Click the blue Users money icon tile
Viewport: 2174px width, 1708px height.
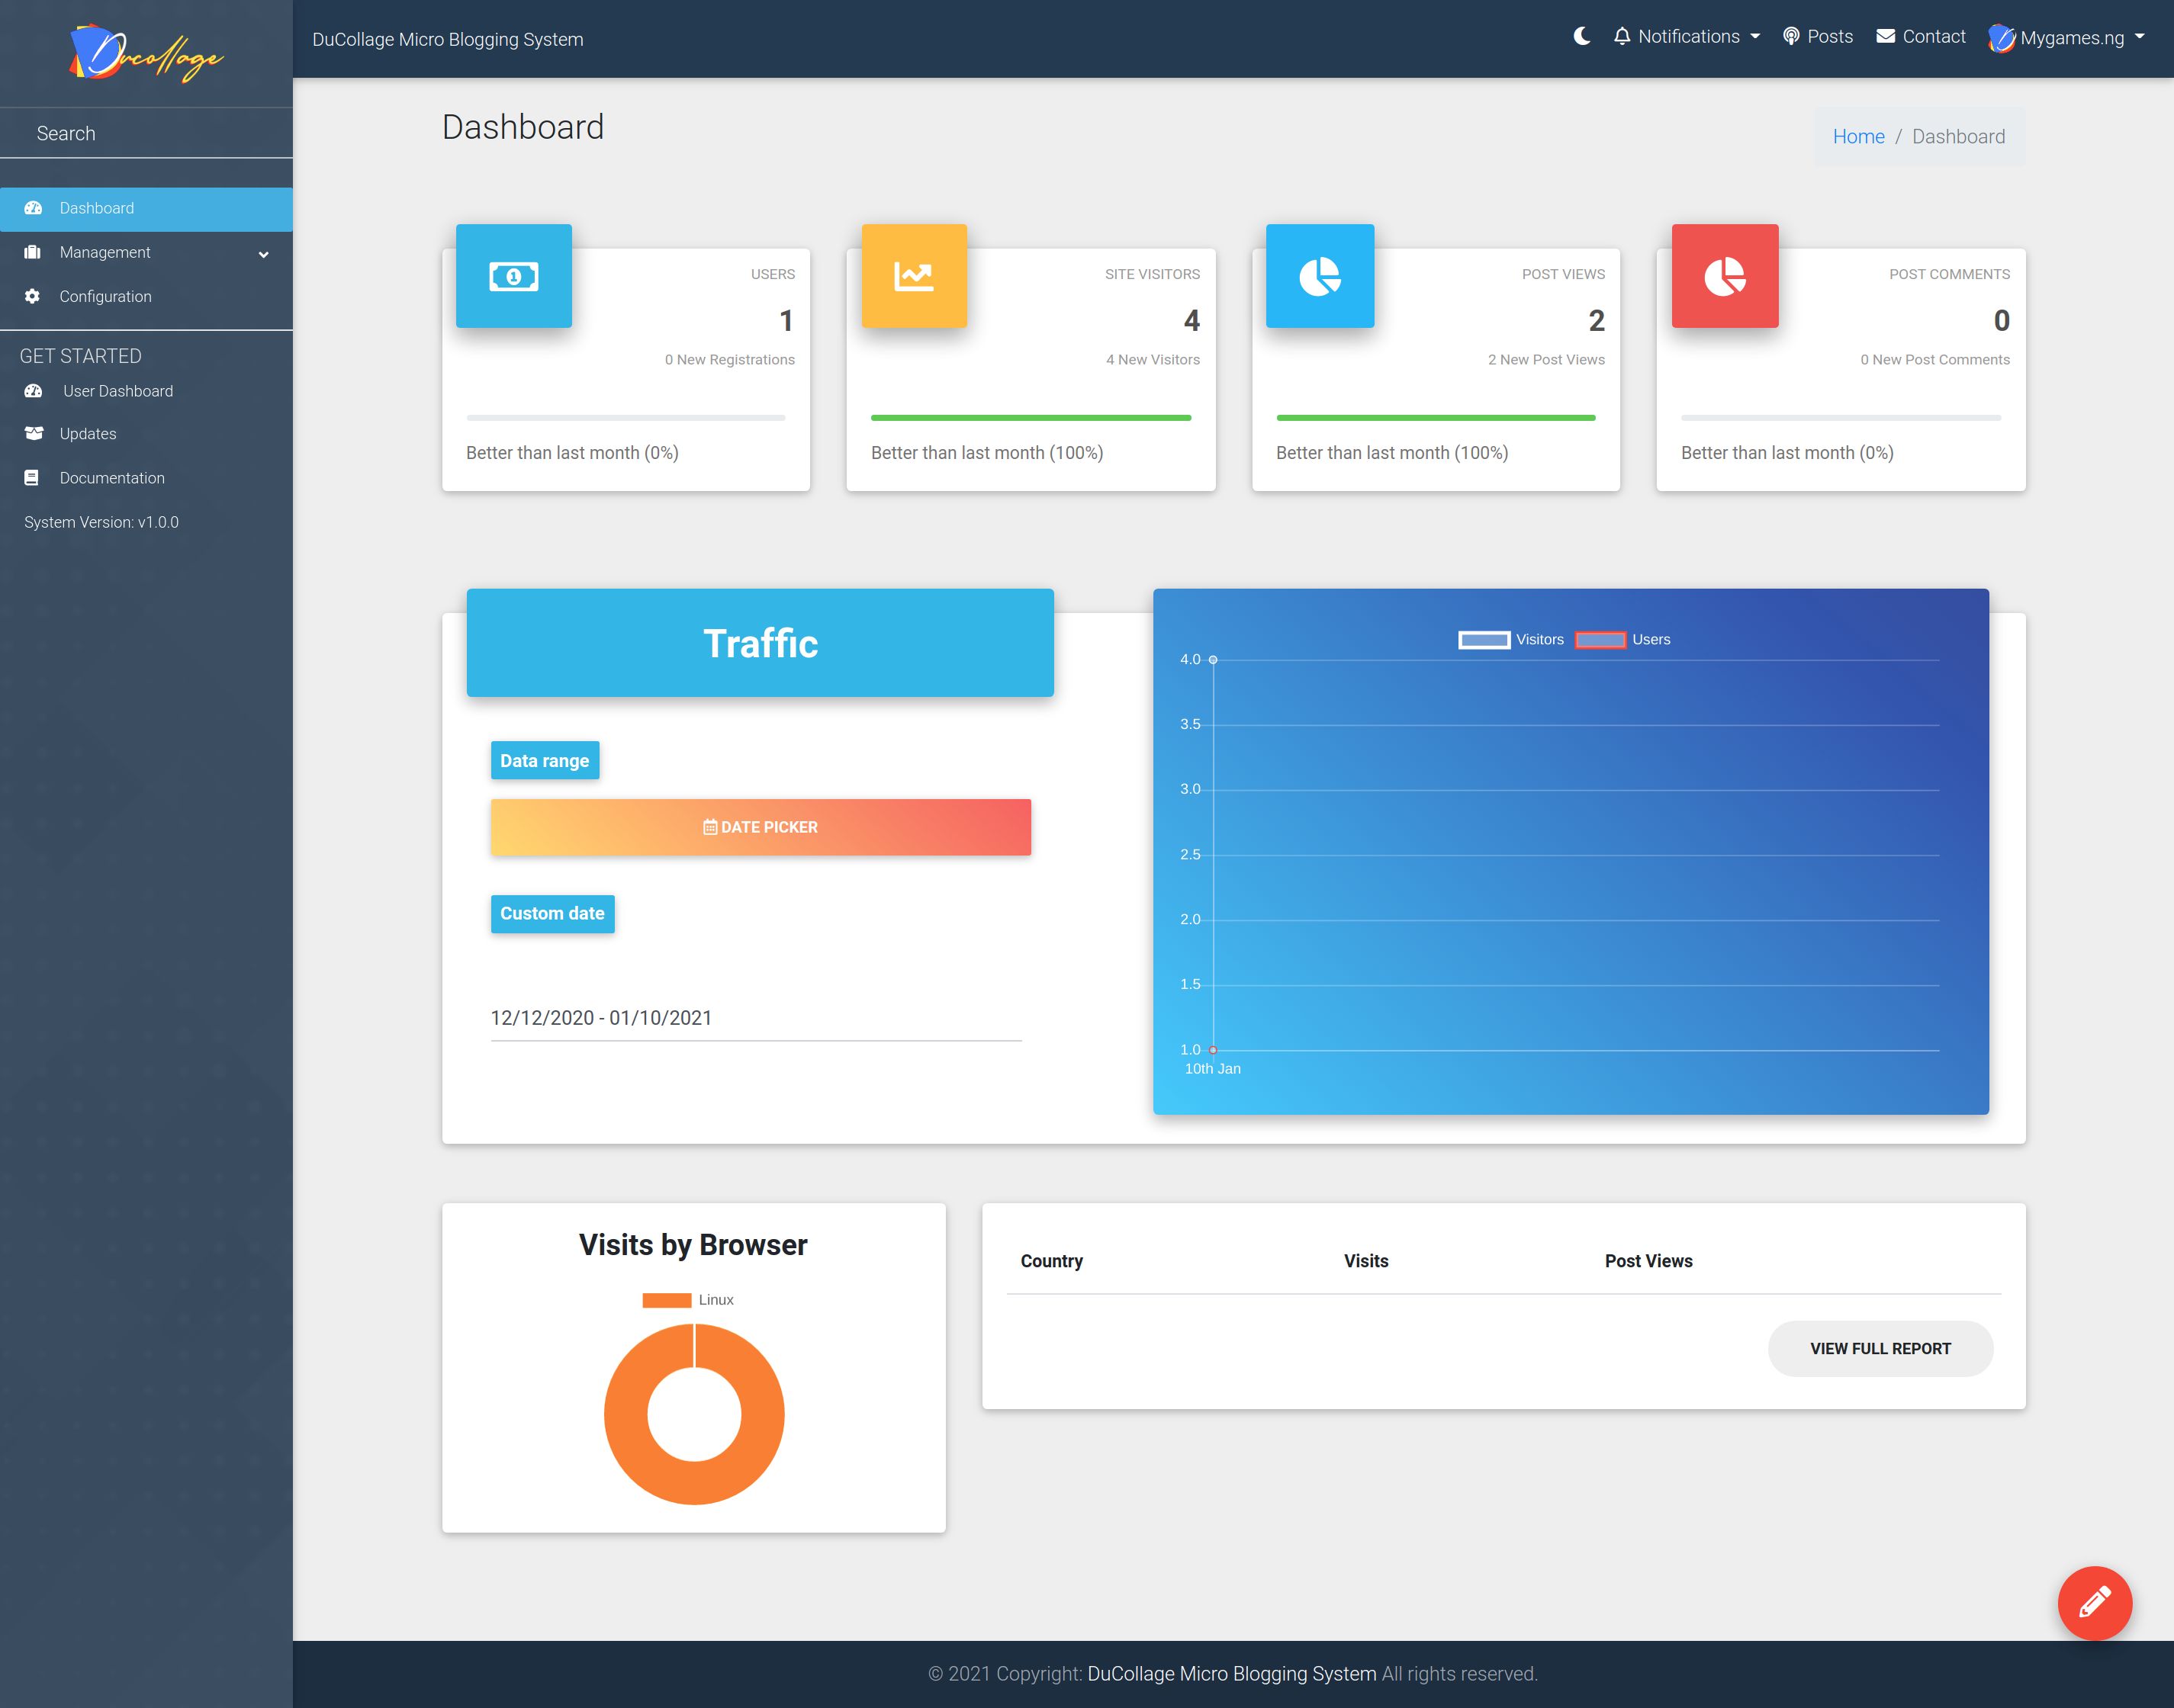pos(513,276)
